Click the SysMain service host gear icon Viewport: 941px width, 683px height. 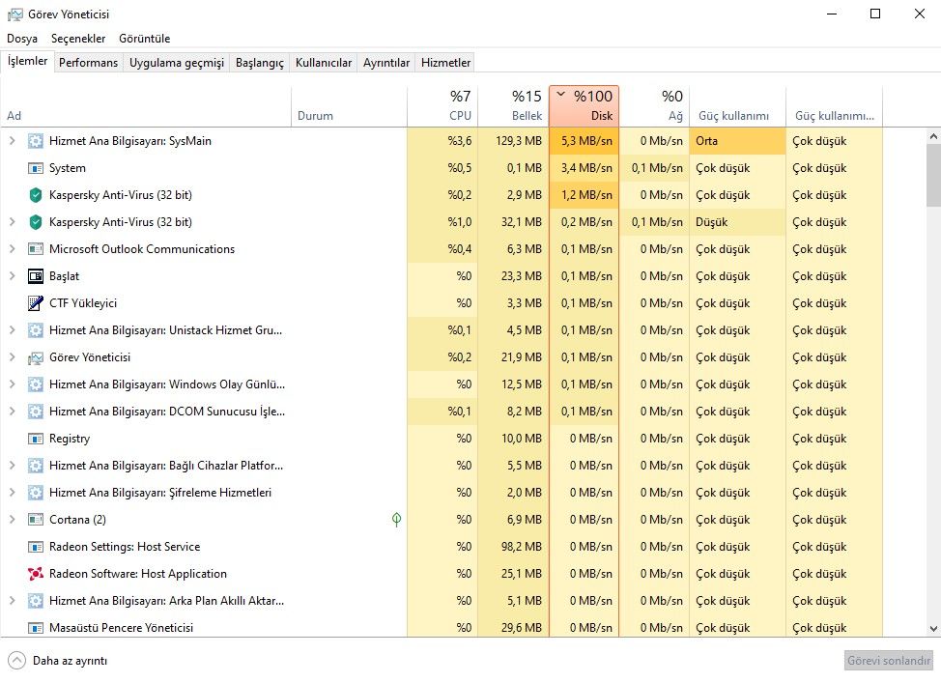pyautogui.click(x=36, y=141)
